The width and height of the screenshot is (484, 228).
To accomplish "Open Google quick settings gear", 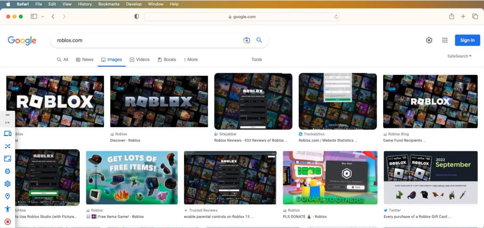I will coord(429,40).
